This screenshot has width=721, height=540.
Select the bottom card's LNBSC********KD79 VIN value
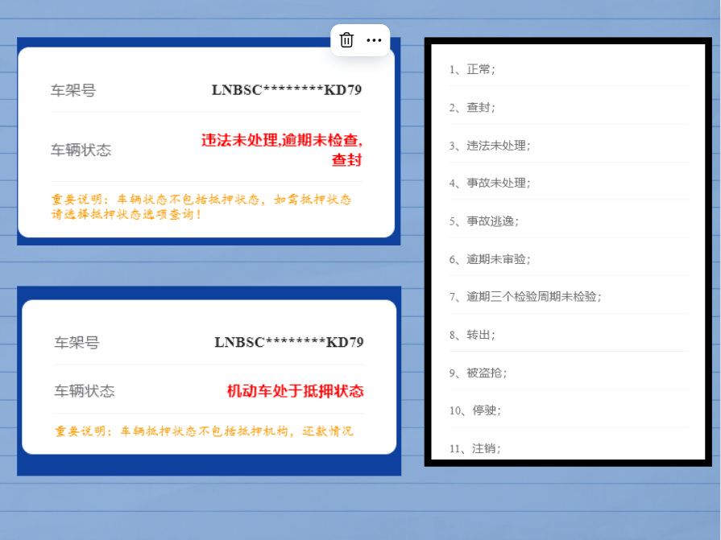(288, 342)
